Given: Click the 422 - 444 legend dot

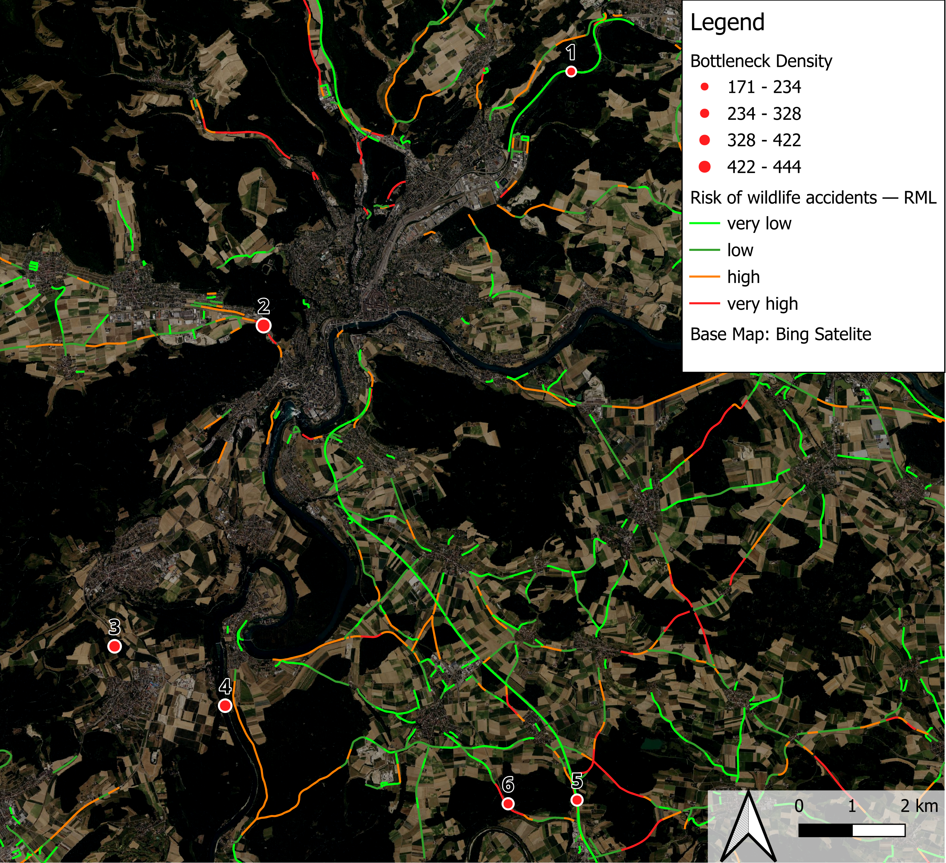Looking at the screenshot, I should [x=704, y=167].
